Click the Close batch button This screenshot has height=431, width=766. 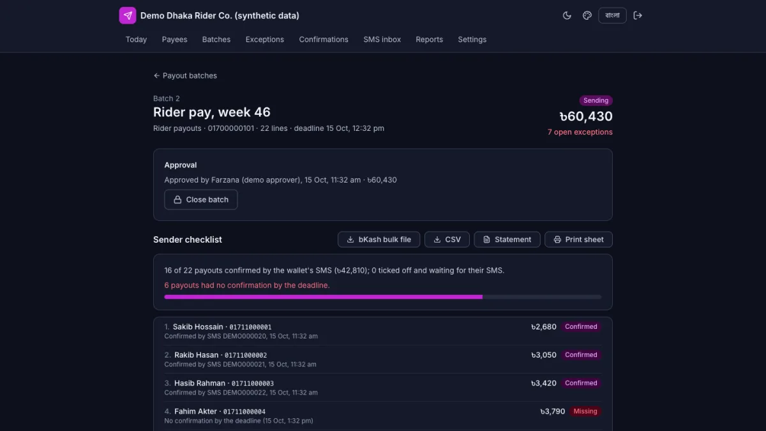point(201,199)
